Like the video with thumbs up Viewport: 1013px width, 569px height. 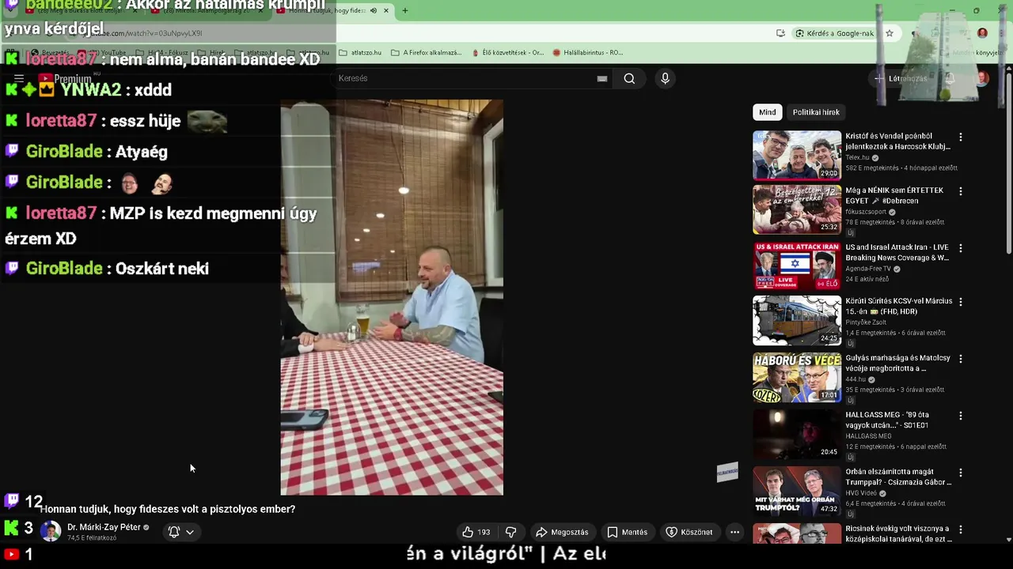tap(476, 532)
